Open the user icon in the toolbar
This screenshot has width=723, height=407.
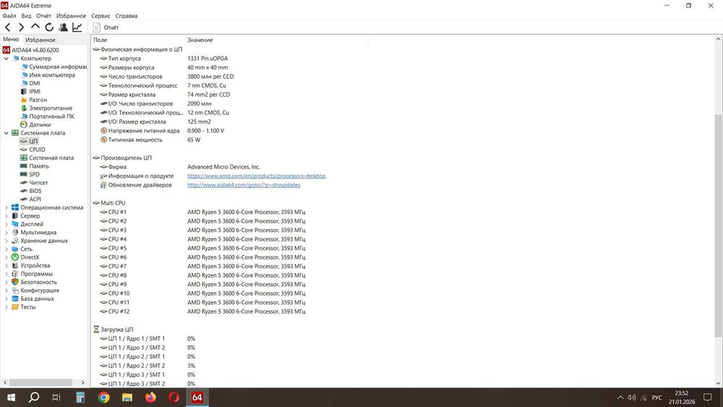click(x=63, y=27)
